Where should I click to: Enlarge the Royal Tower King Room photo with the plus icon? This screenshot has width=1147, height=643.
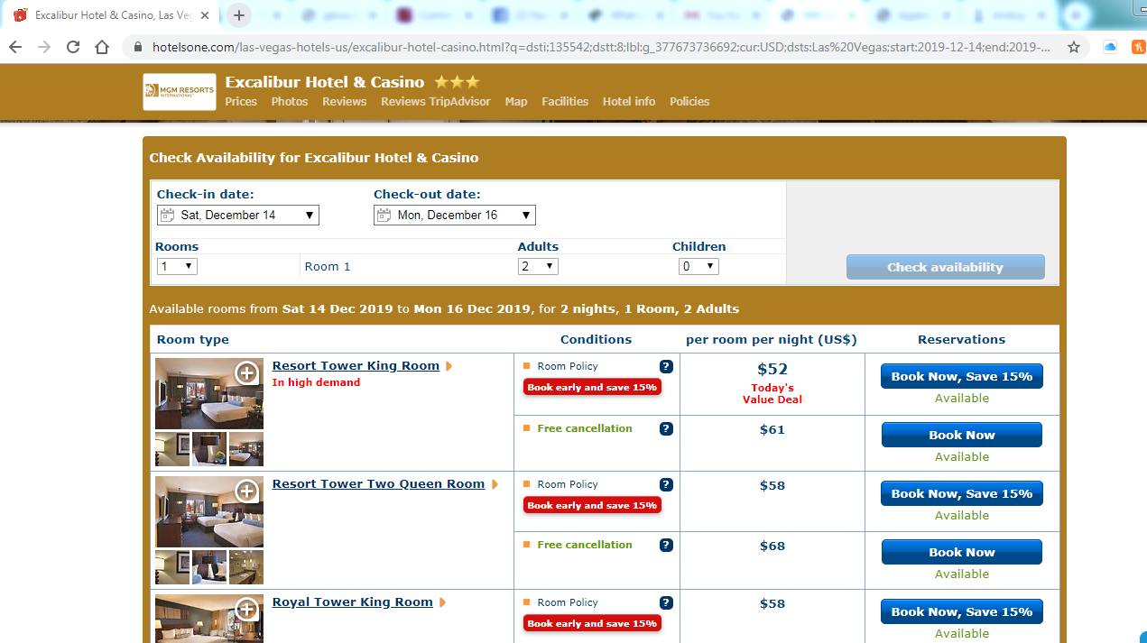247,609
